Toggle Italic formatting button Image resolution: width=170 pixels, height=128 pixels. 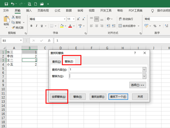[x=36, y=26]
